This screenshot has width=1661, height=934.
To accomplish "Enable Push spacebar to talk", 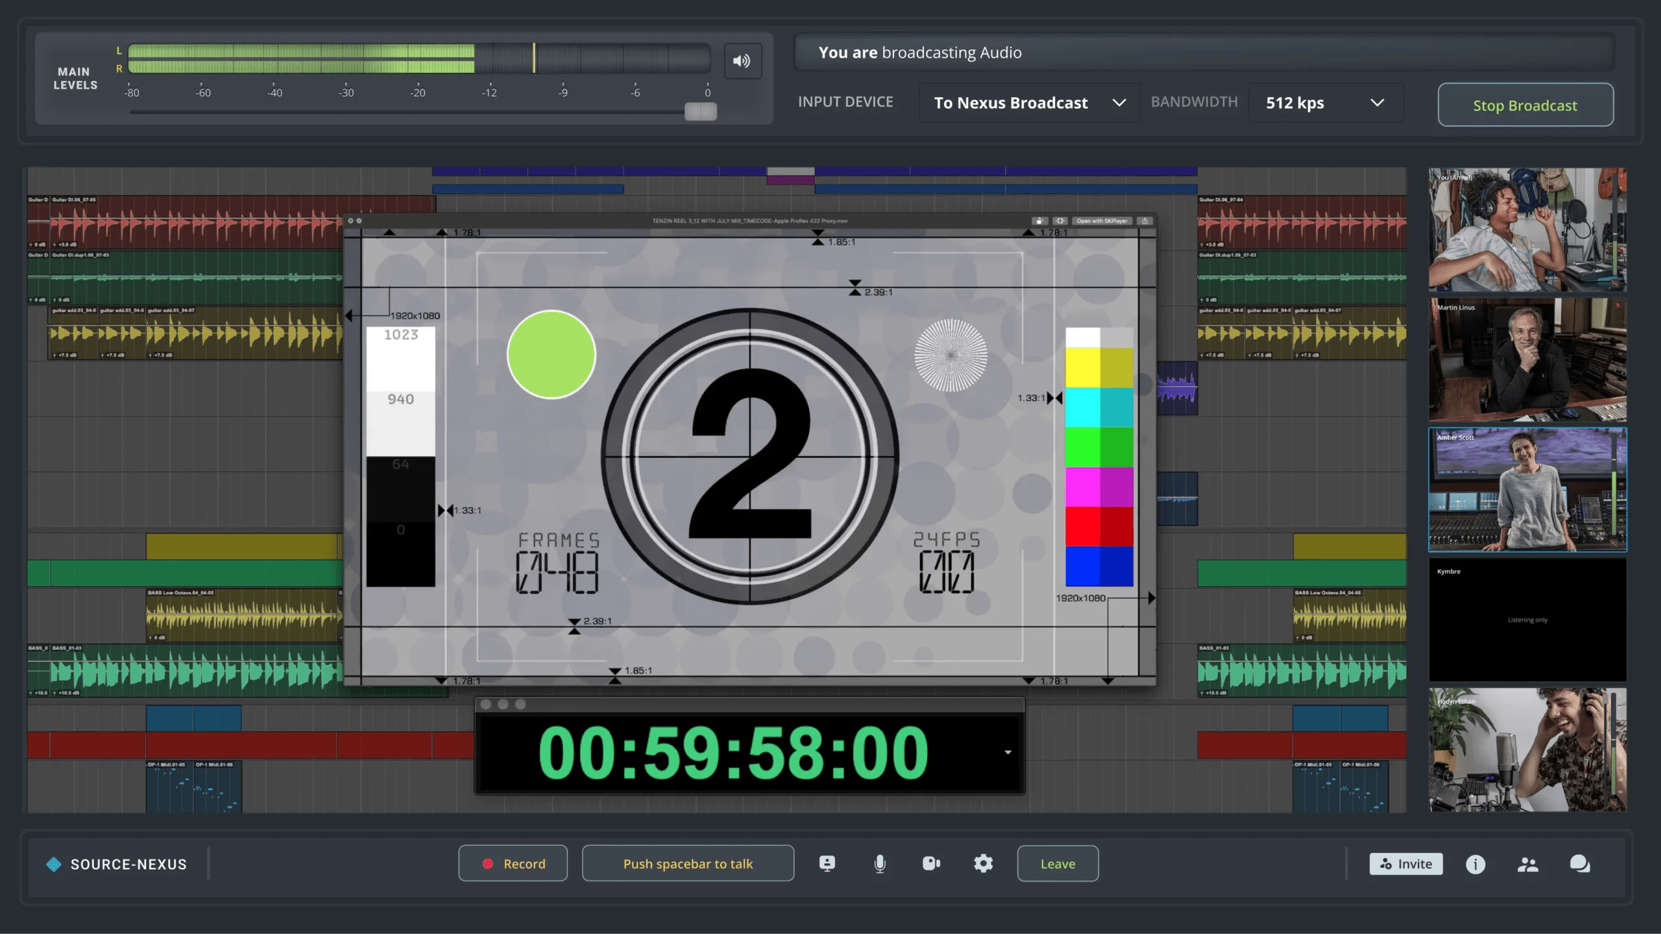I will point(688,863).
